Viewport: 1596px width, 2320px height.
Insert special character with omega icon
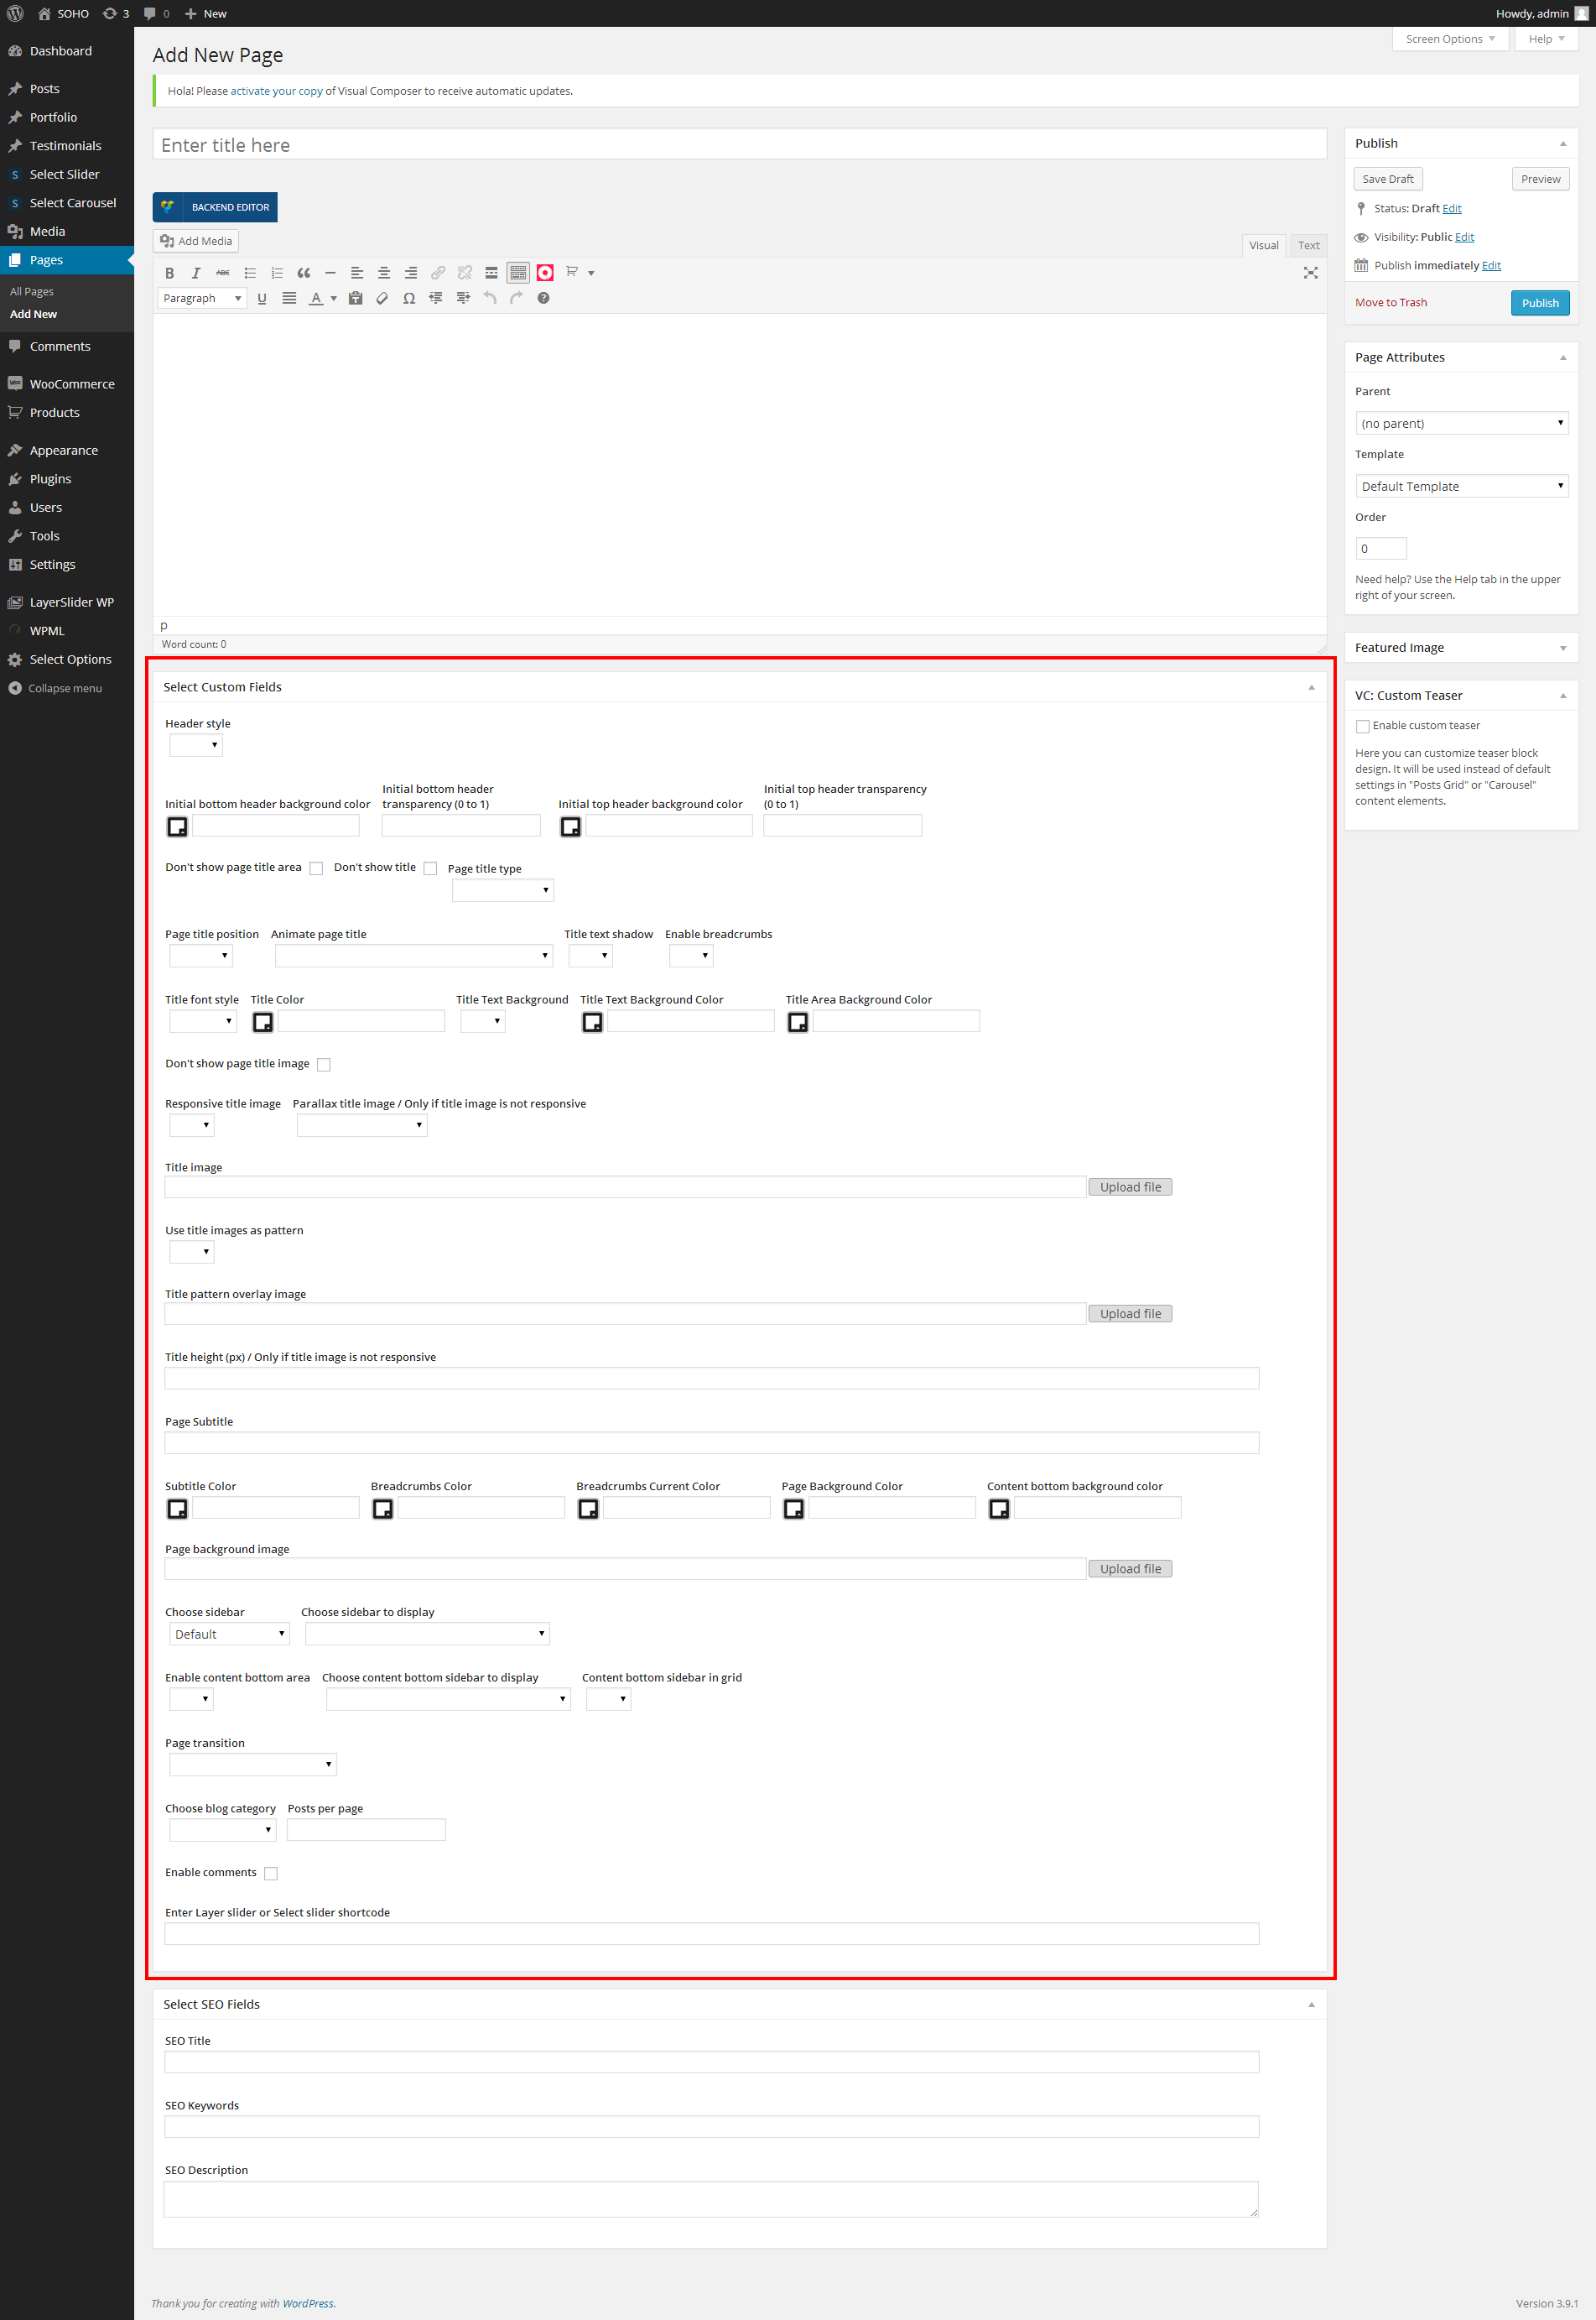(409, 298)
